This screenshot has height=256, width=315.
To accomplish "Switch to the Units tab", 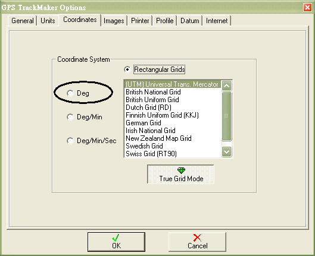I will click(48, 21).
